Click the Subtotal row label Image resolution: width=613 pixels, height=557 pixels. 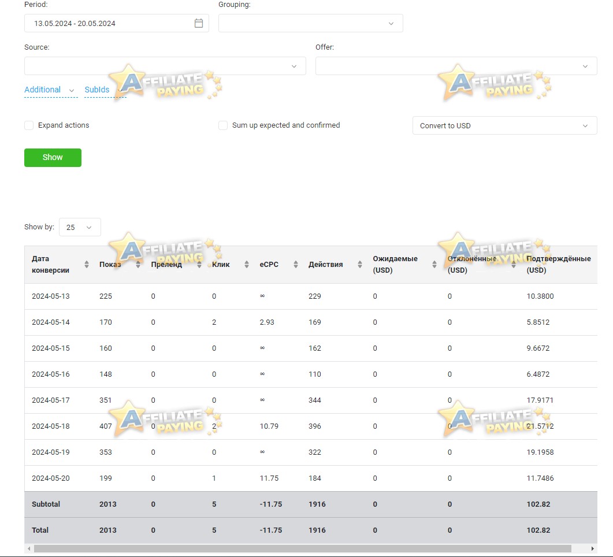click(x=46, y=504)
